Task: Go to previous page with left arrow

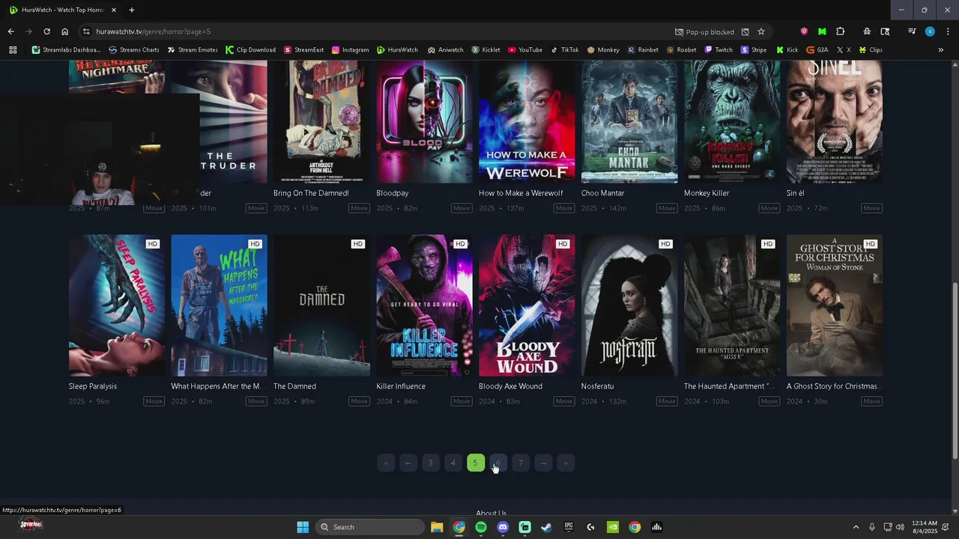Action: [408, 463]
